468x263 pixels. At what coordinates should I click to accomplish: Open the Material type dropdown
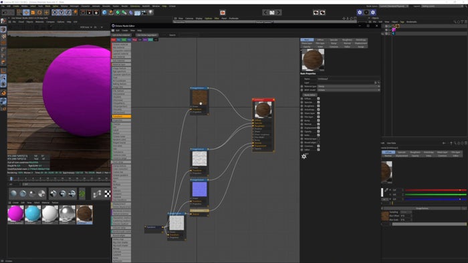pyautogui.click(x=348, y=86)
